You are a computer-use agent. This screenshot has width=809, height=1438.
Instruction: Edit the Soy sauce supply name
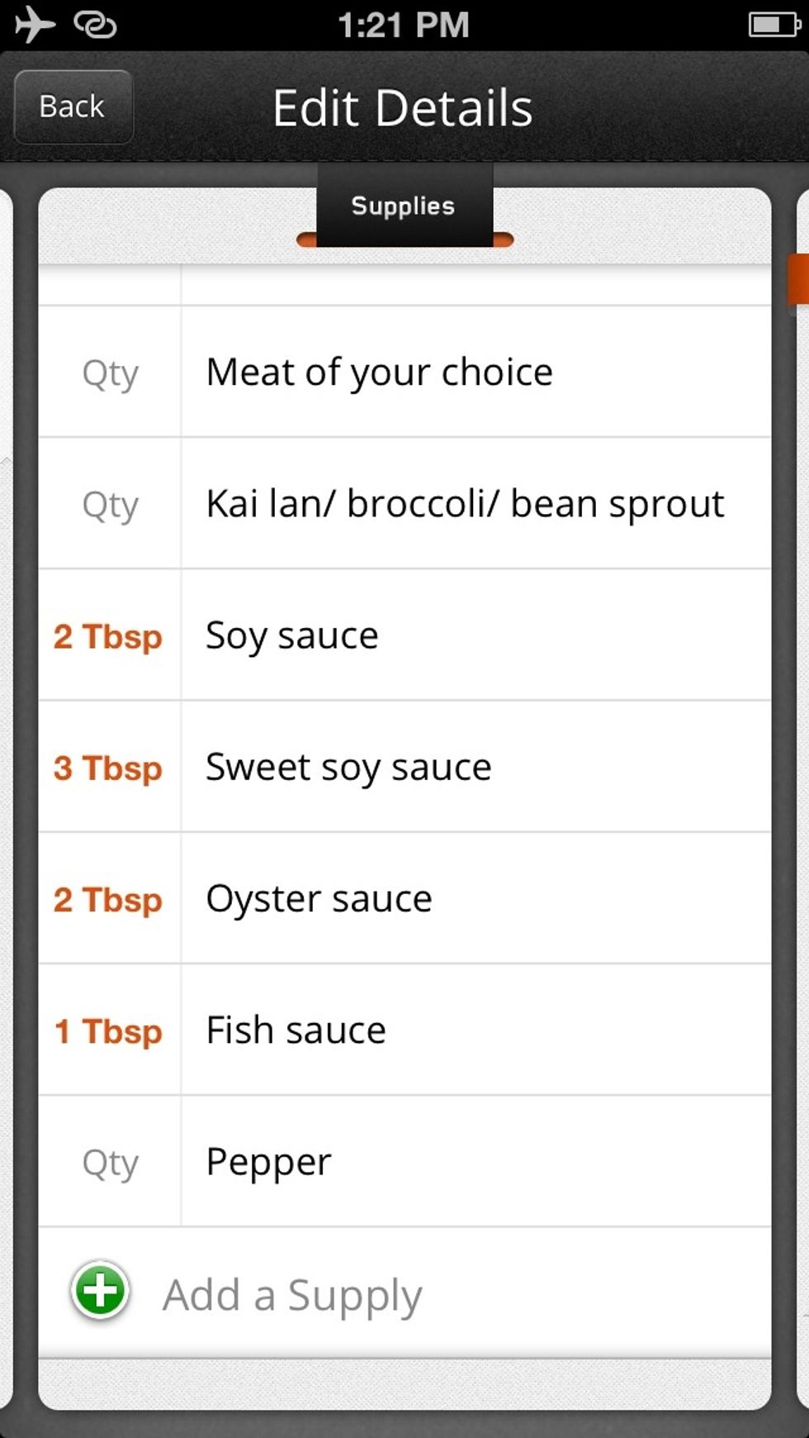pos(292,636)
